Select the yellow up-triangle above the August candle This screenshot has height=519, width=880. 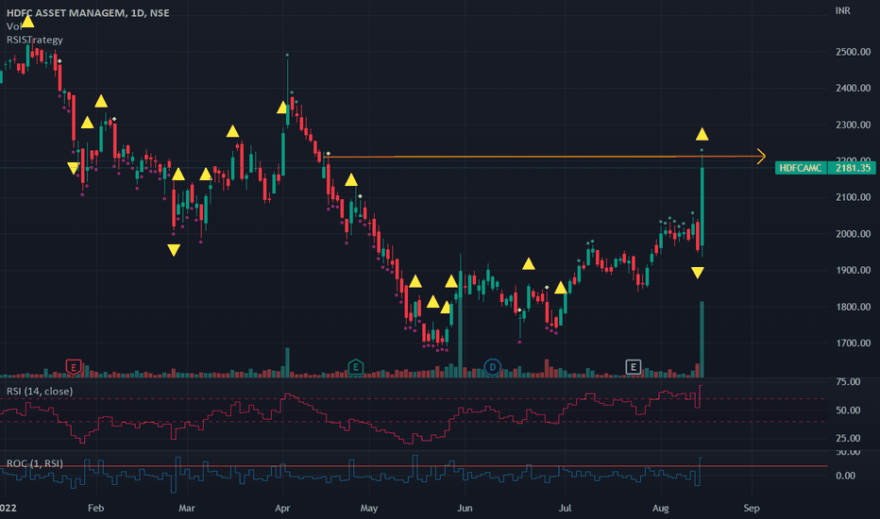point(702,134)
